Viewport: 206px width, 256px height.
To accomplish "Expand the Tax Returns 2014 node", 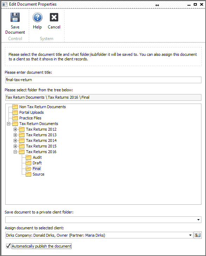I will 15,140.
